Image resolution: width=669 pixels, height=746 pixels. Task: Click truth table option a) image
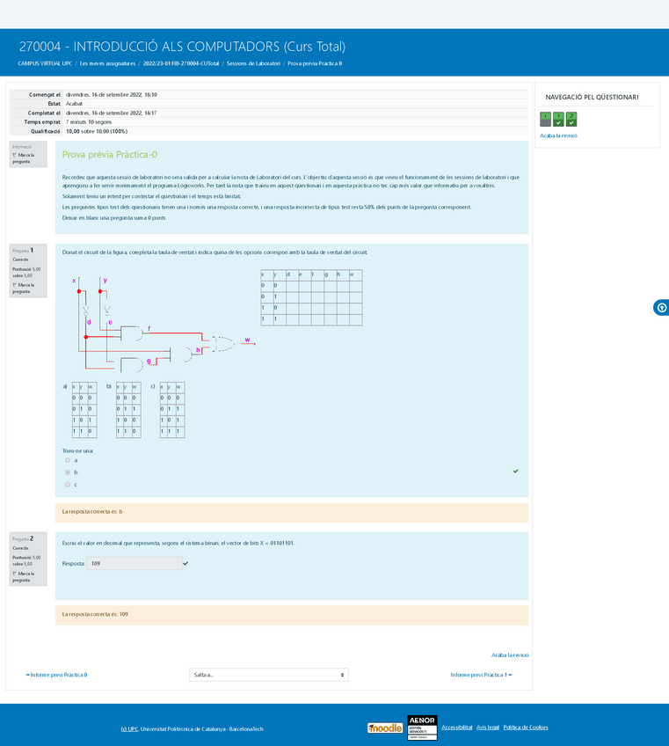pos(84,410)
